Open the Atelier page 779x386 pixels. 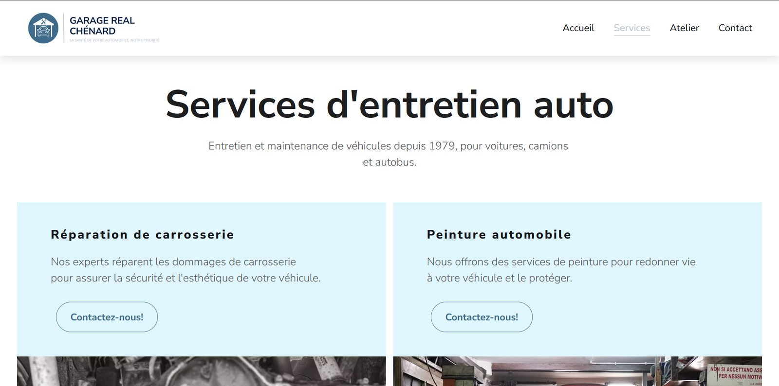[684, 28]
